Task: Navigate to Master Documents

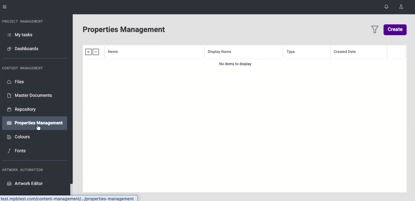Action: [x=34, y=95]
